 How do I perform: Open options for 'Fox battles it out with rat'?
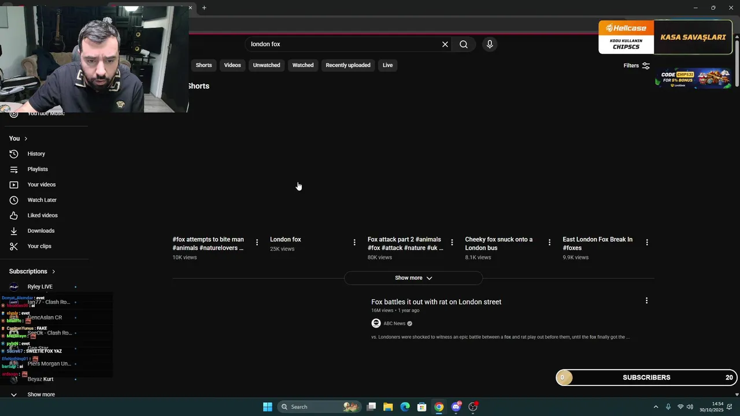coord(646,301)
